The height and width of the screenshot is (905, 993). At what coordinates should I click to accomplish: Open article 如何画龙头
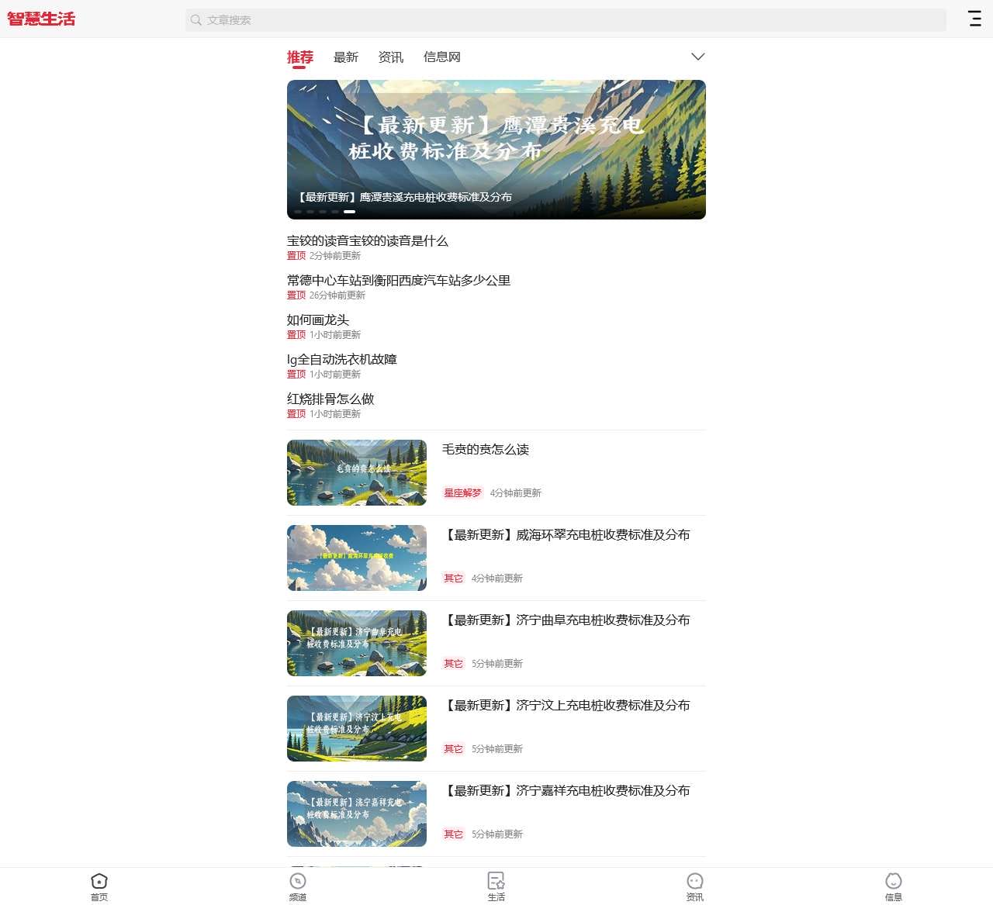click(x=318, y=320)
